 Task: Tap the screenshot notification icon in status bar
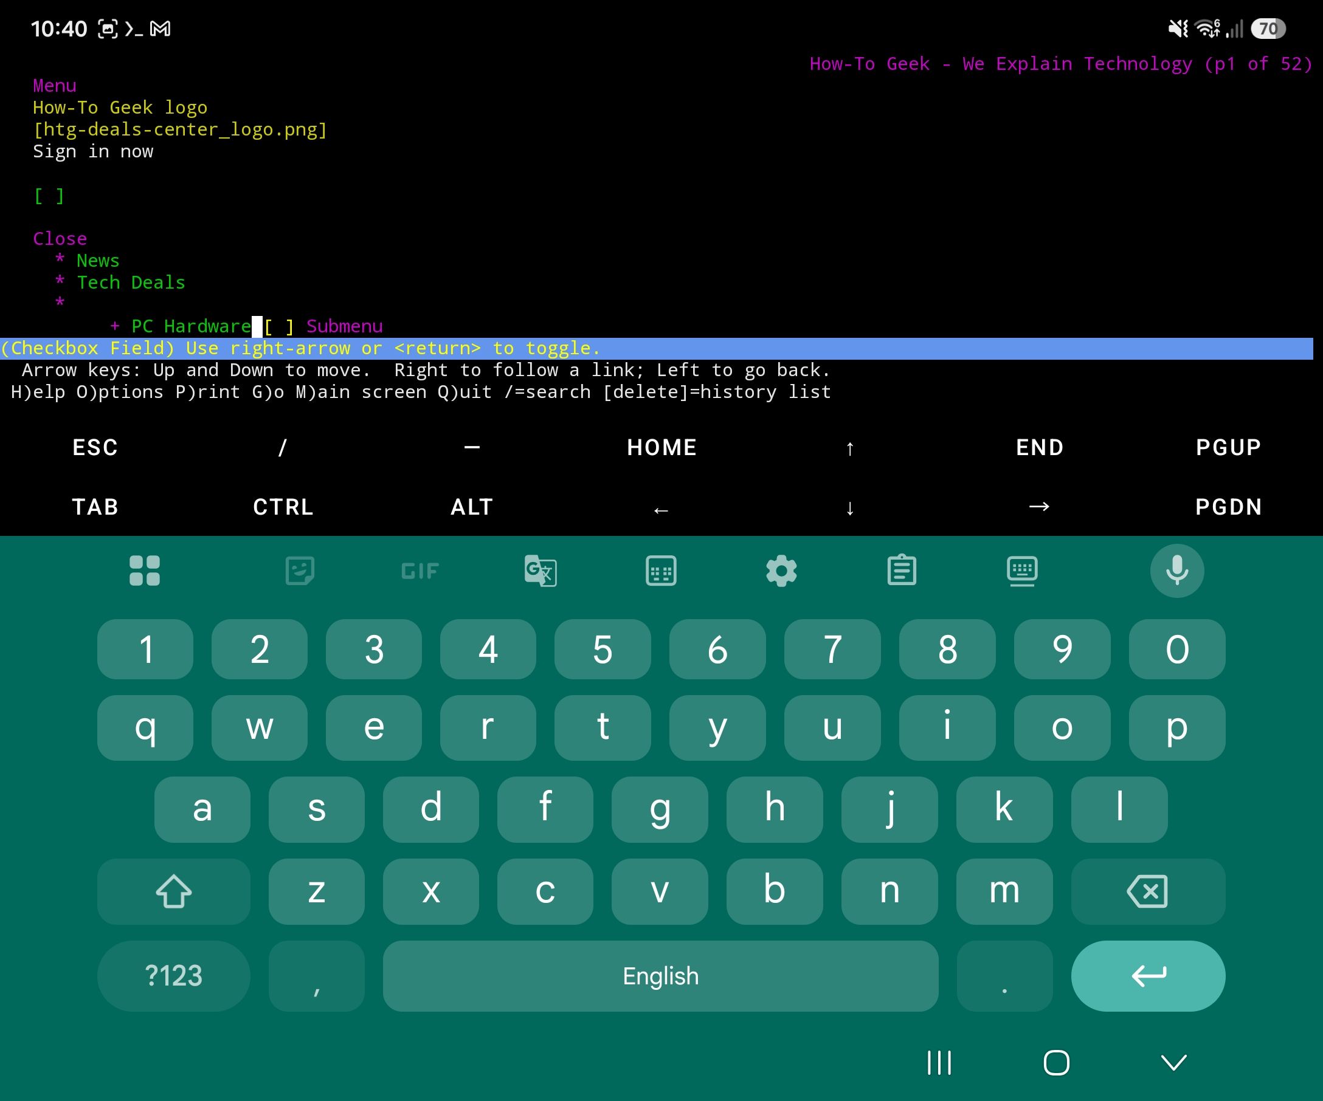108,29
